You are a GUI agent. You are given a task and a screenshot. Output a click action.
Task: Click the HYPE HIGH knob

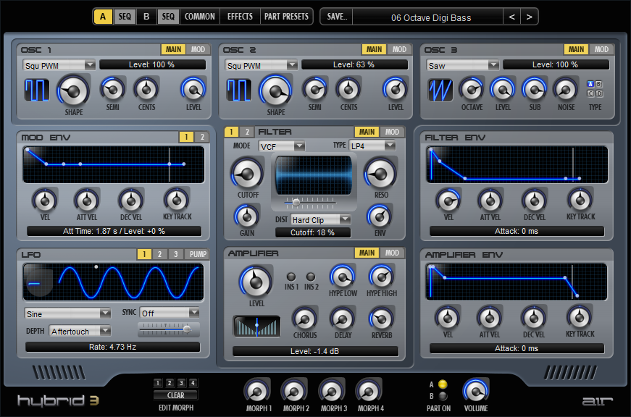(x=382, y=277)
